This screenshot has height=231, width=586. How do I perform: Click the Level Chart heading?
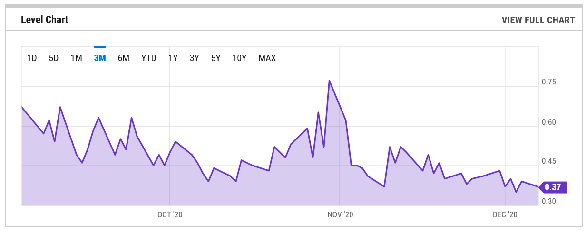(x=45, y=20)
